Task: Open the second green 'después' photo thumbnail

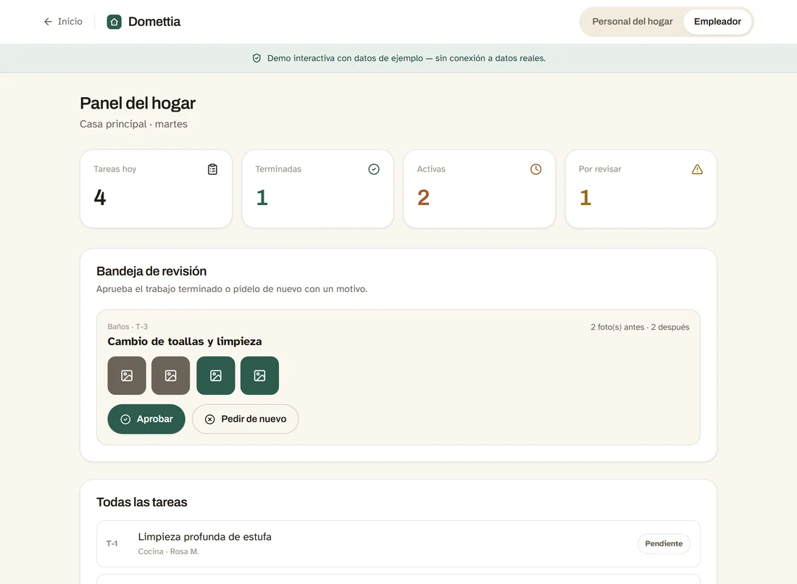Action: tap(259, 375)
